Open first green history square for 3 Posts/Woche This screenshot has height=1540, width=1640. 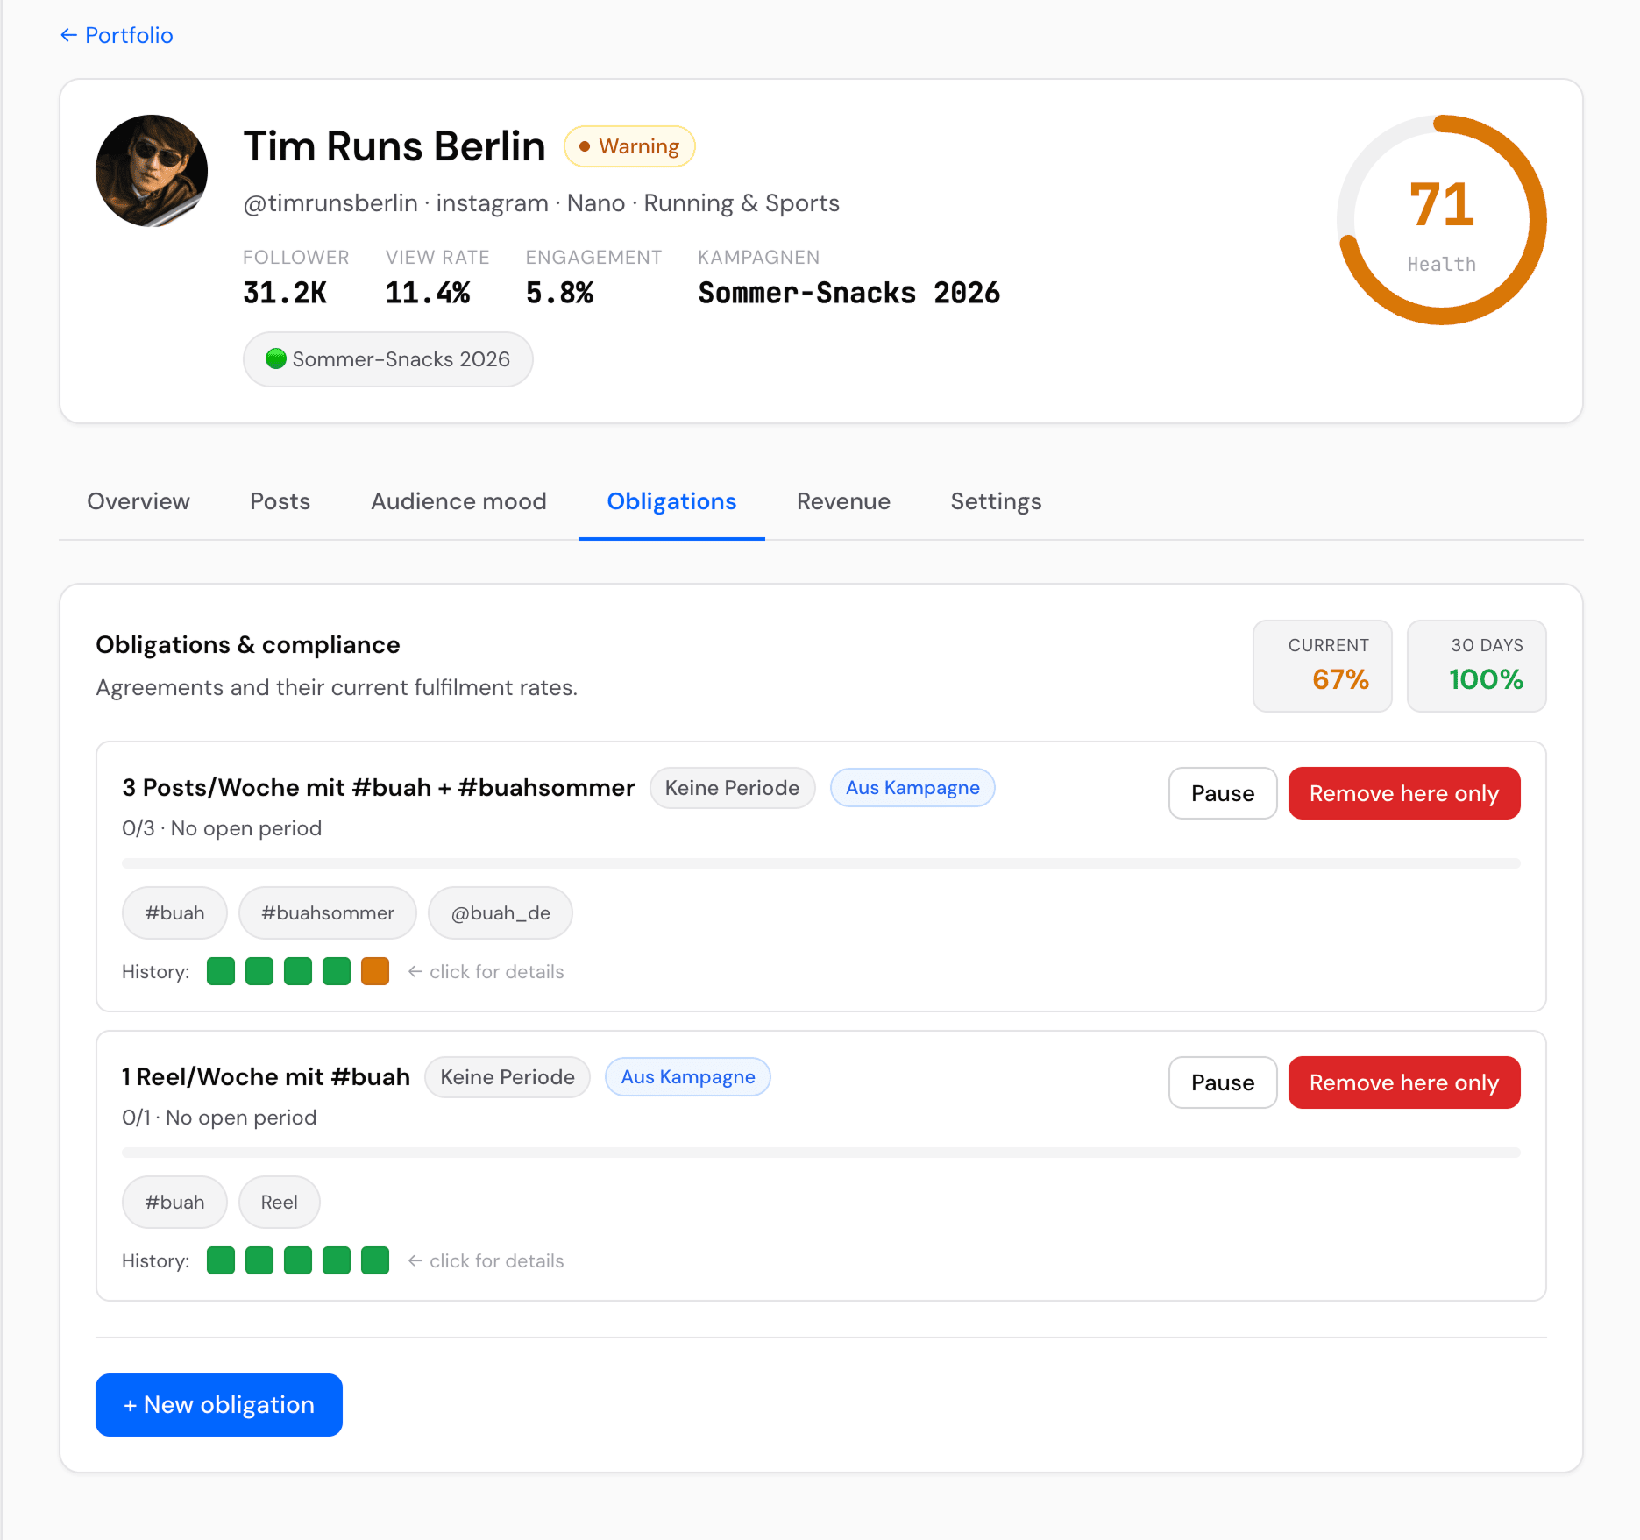[x=221, y=971]
